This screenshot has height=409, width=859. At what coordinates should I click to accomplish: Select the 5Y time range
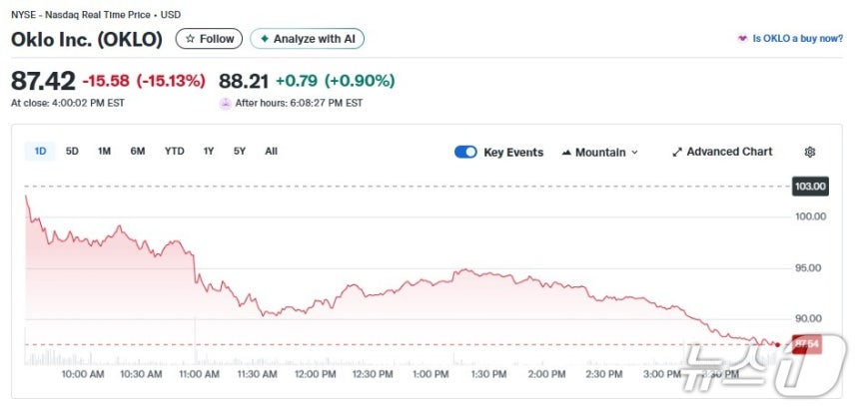[239, 152]
